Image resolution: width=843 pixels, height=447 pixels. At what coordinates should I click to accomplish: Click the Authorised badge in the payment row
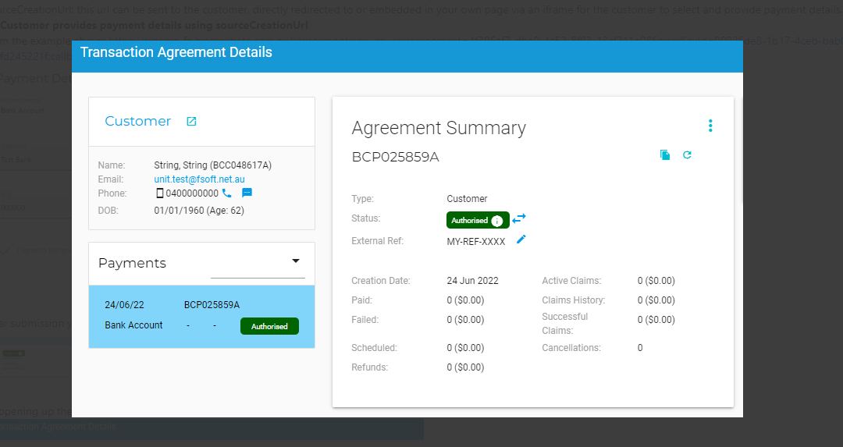coord(269,326)
